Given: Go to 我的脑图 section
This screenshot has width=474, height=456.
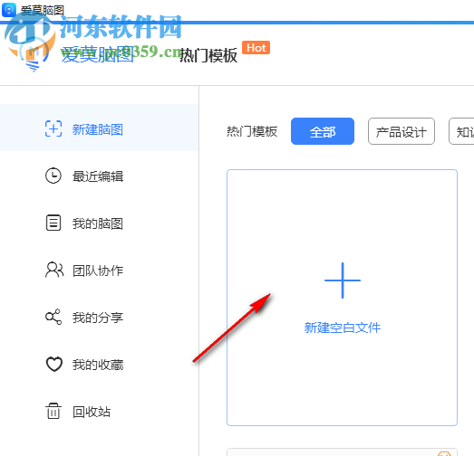Looking at the screenshot, I should coord(99,223).
